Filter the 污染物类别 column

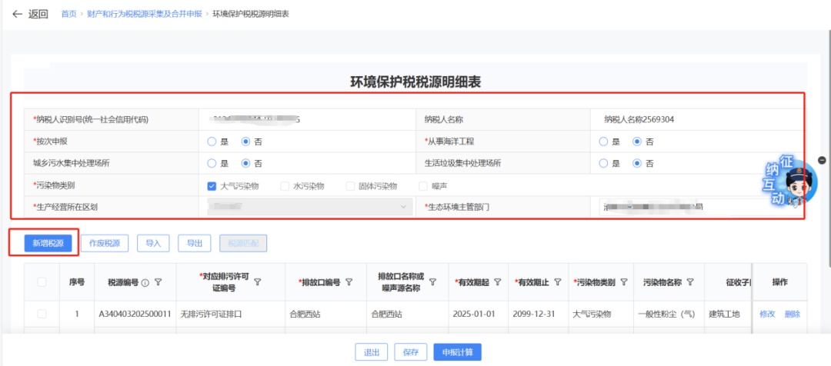coord(623,283)
